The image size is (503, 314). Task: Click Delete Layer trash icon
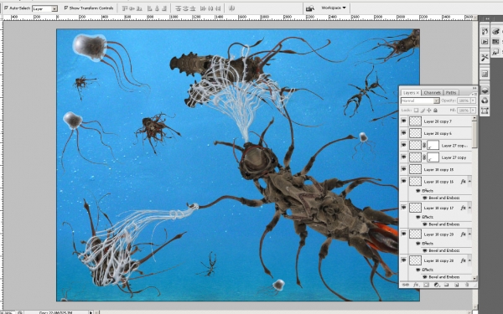tap(467, 285)
